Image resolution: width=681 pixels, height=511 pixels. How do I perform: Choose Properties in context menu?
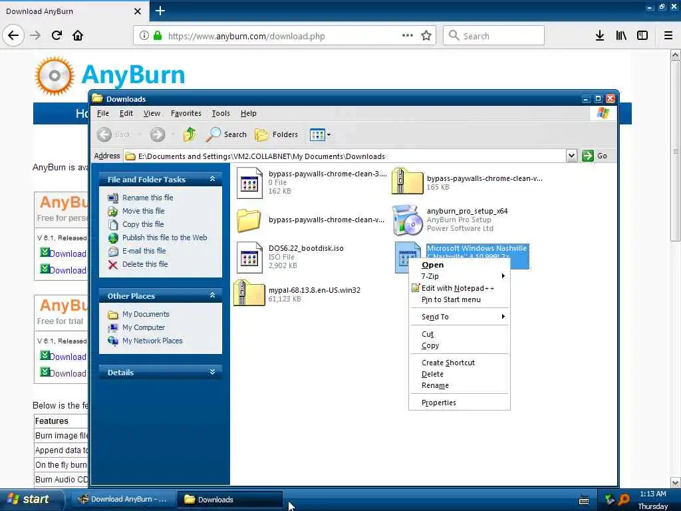pyautogui.click(x=460, y=403)
